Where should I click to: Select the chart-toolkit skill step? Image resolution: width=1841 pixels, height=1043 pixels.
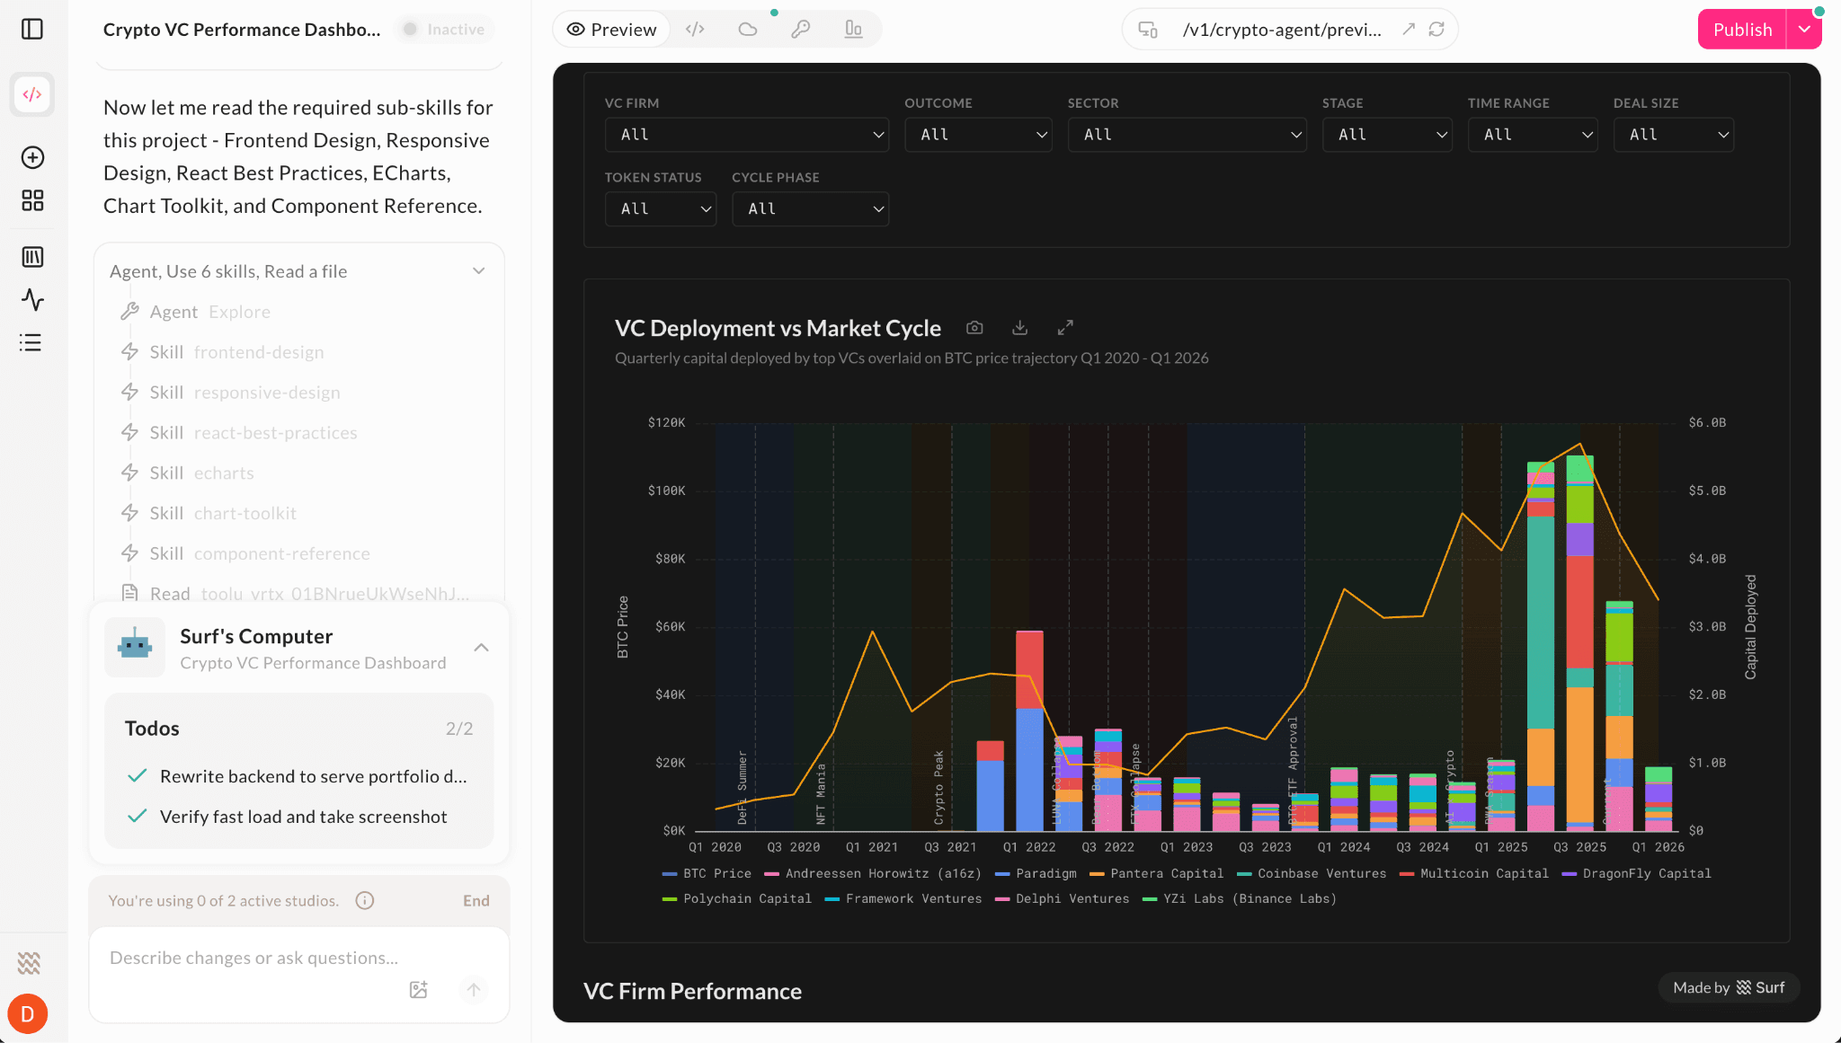click(x=209, y=514)
